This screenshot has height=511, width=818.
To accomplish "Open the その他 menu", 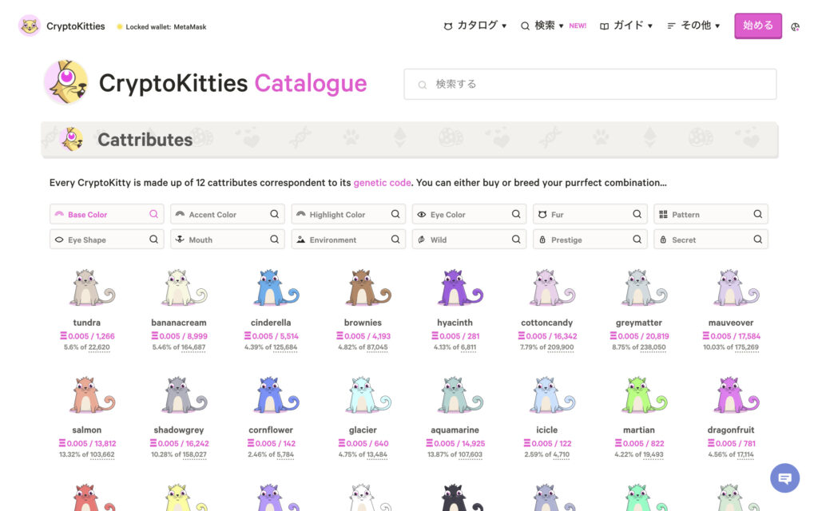I will pos(693,26).
